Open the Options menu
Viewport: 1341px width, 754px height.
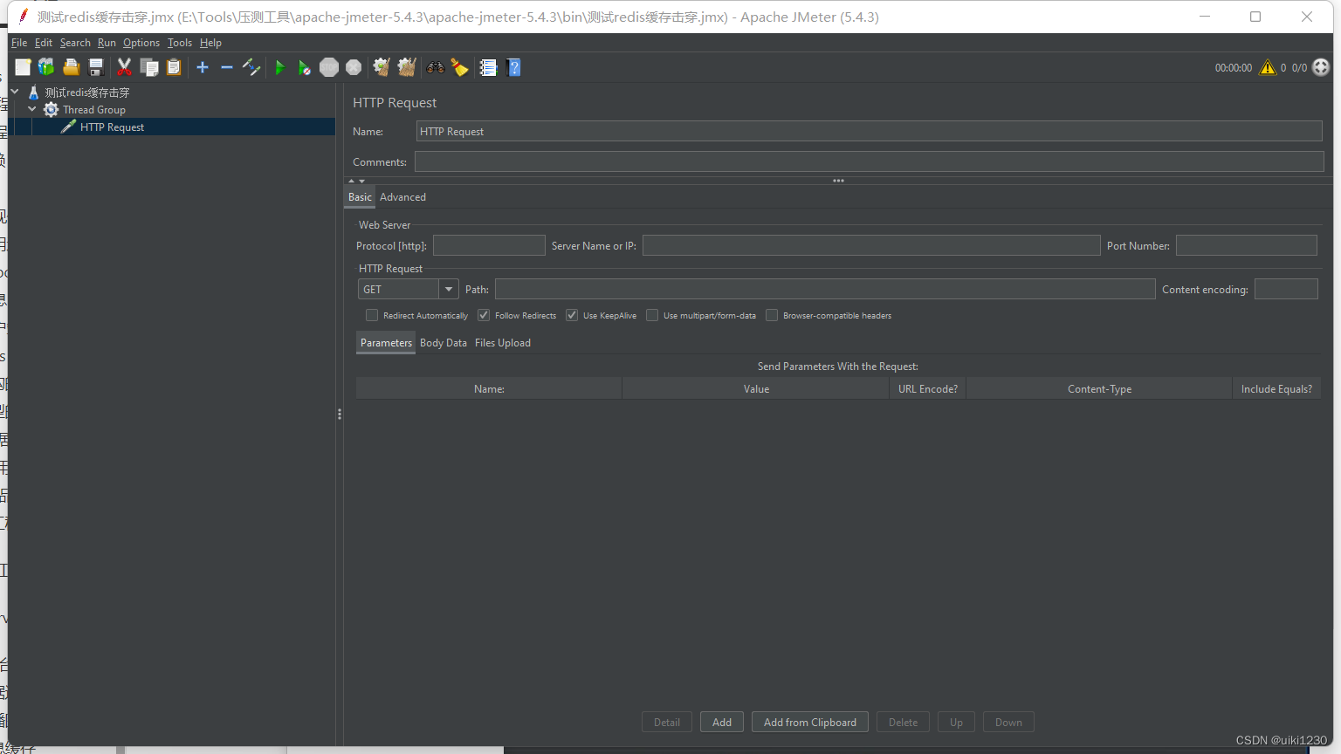point(141,42)
